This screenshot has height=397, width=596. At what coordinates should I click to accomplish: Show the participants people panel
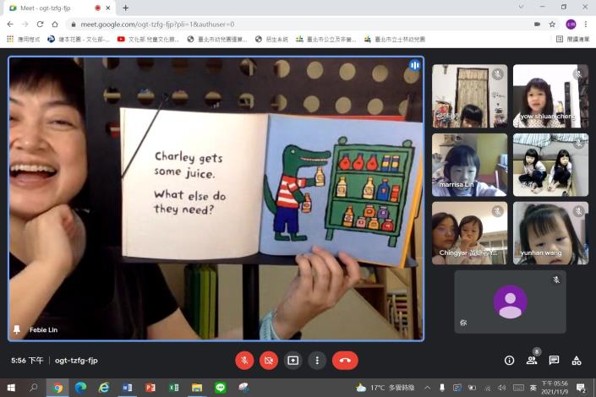(532, 360)
